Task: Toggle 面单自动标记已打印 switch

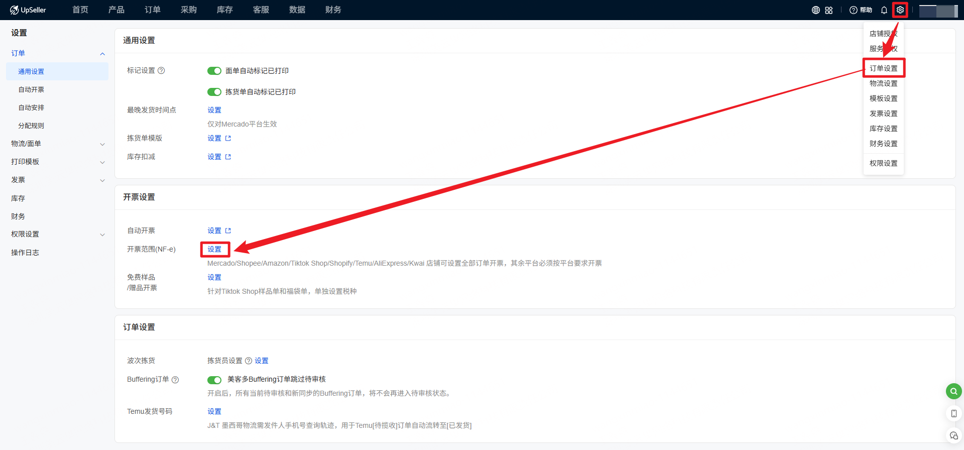Action: [214, 71]
